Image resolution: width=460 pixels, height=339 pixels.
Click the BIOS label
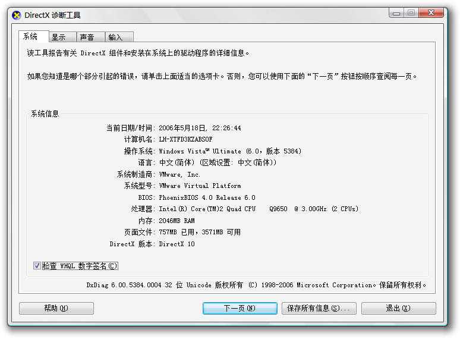pyautogui.click(x=146, y=197)
